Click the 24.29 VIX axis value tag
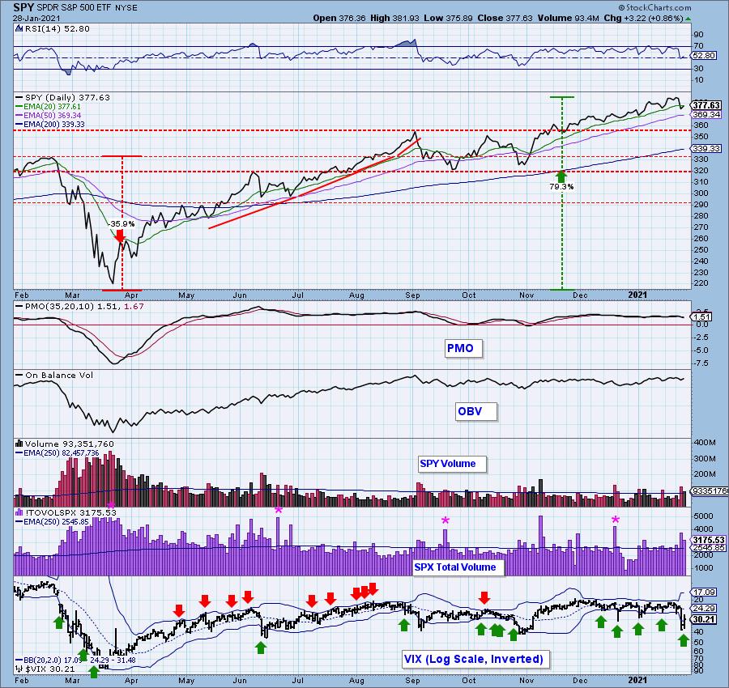Image resolution: width=729 pixels, height=688 pixels. click(x=704, y=608)
